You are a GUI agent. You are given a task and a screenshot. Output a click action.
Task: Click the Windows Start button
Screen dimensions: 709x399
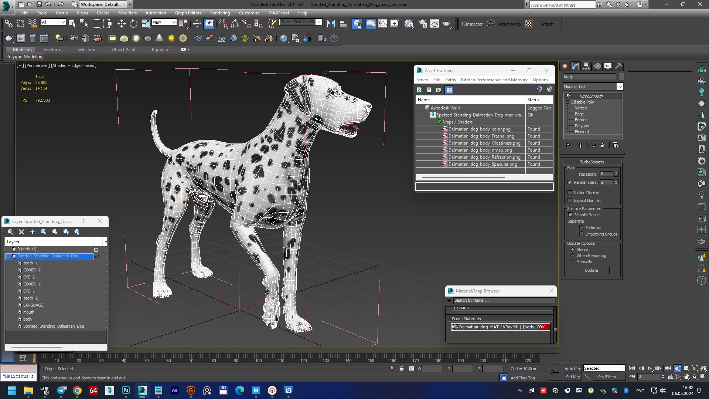(12, 390)
